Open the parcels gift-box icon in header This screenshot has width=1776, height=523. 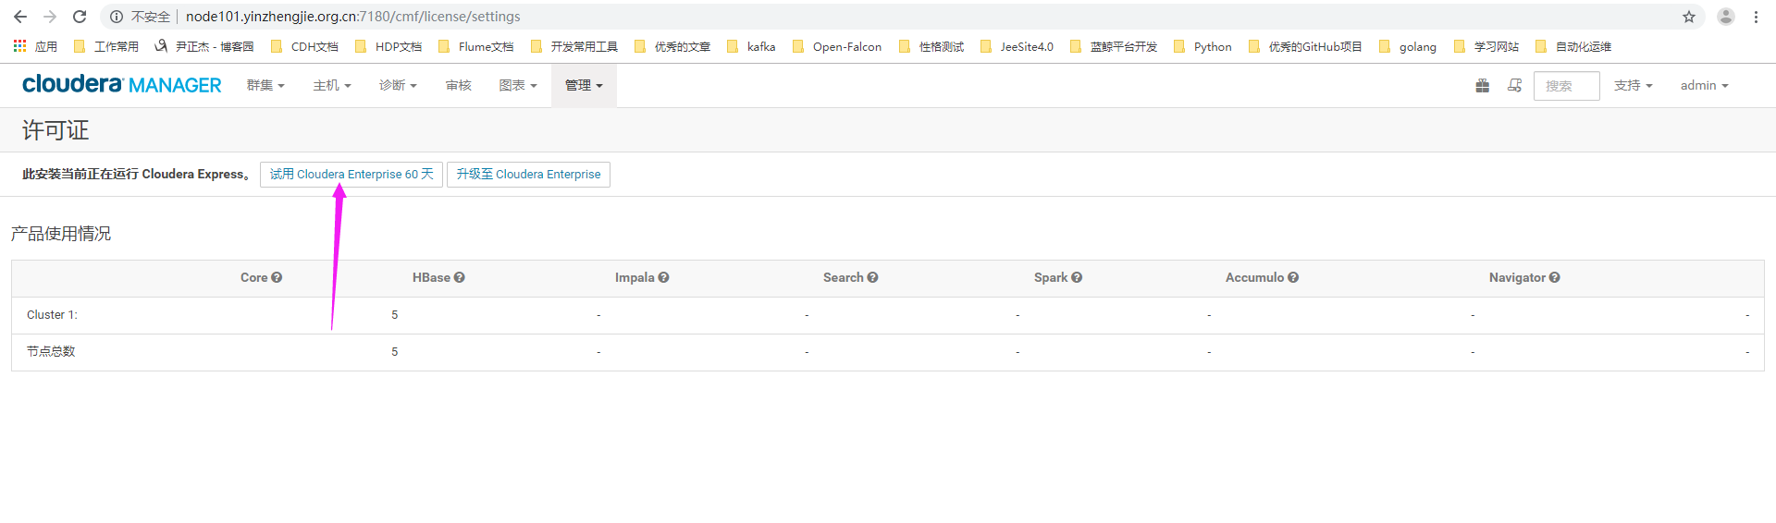1483,85
